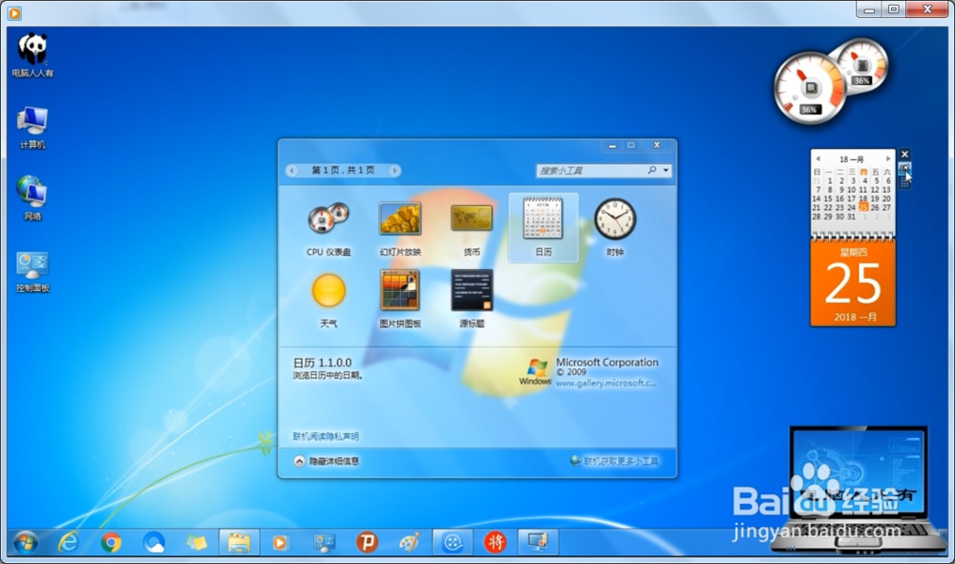Click the search magnifier in gadget gallery
This screenshot has width=955, height=564.
(651, 171)
